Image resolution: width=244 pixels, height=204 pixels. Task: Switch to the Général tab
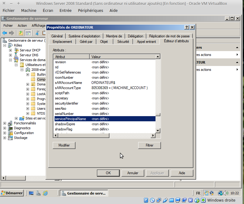(x=57, y=36)
